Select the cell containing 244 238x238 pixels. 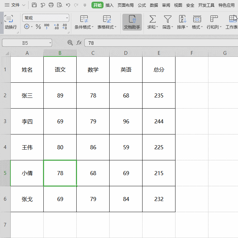(159, 121)
